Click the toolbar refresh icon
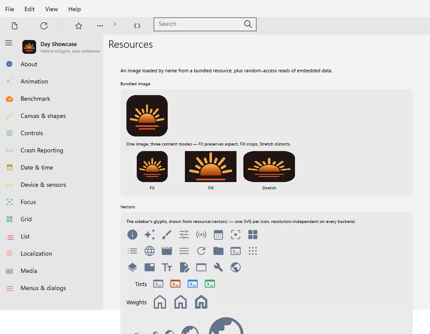430x334 pixels. click(x=44, y=26)
